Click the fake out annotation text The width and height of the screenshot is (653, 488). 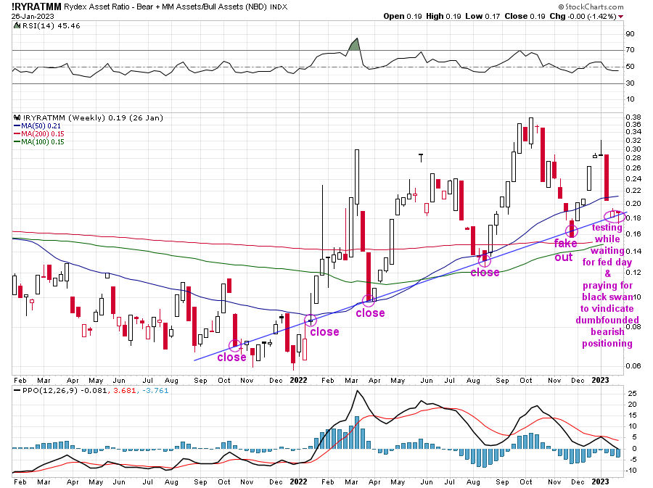564,250
